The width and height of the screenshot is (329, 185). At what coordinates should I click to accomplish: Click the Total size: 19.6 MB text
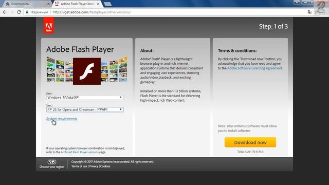point(250,152)
